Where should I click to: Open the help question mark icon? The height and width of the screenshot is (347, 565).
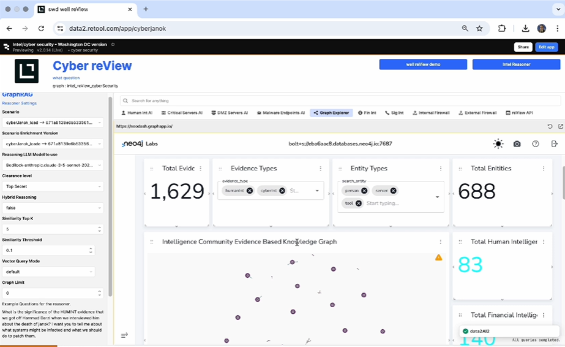(x=536, y=143)
